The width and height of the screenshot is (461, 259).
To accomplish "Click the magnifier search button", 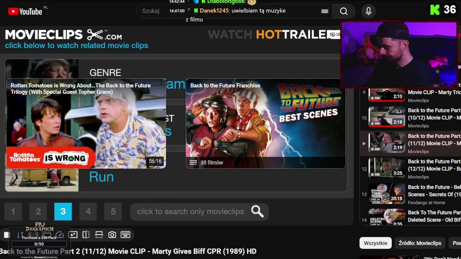I will pos(344,11).
